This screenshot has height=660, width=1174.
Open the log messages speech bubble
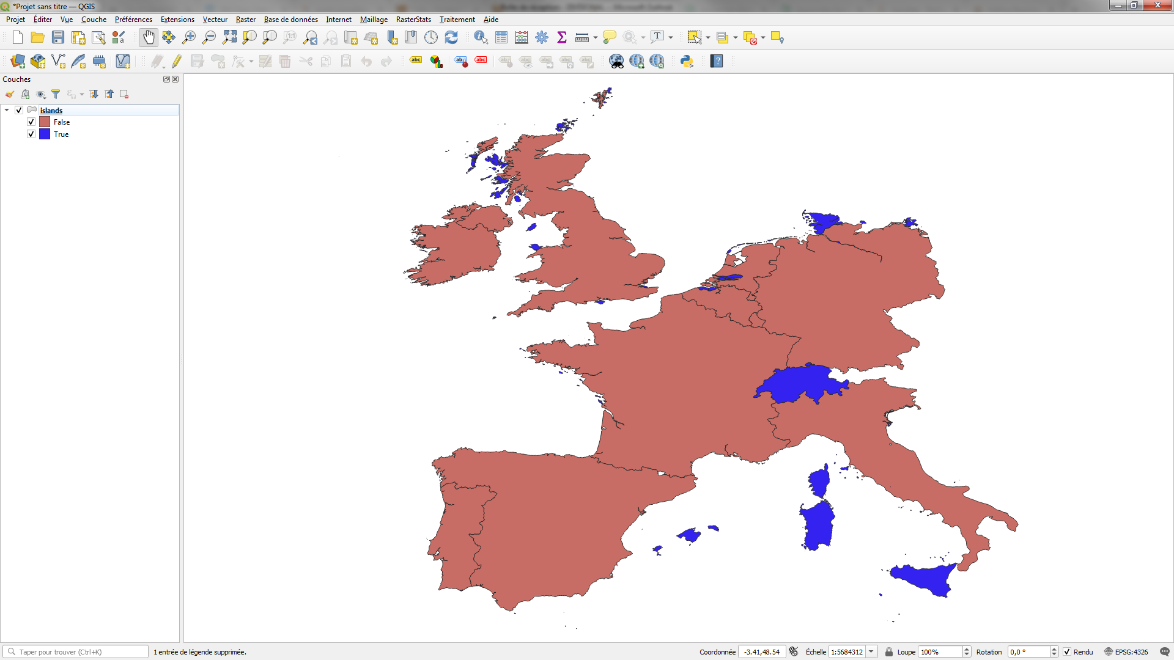[1164, 652]
